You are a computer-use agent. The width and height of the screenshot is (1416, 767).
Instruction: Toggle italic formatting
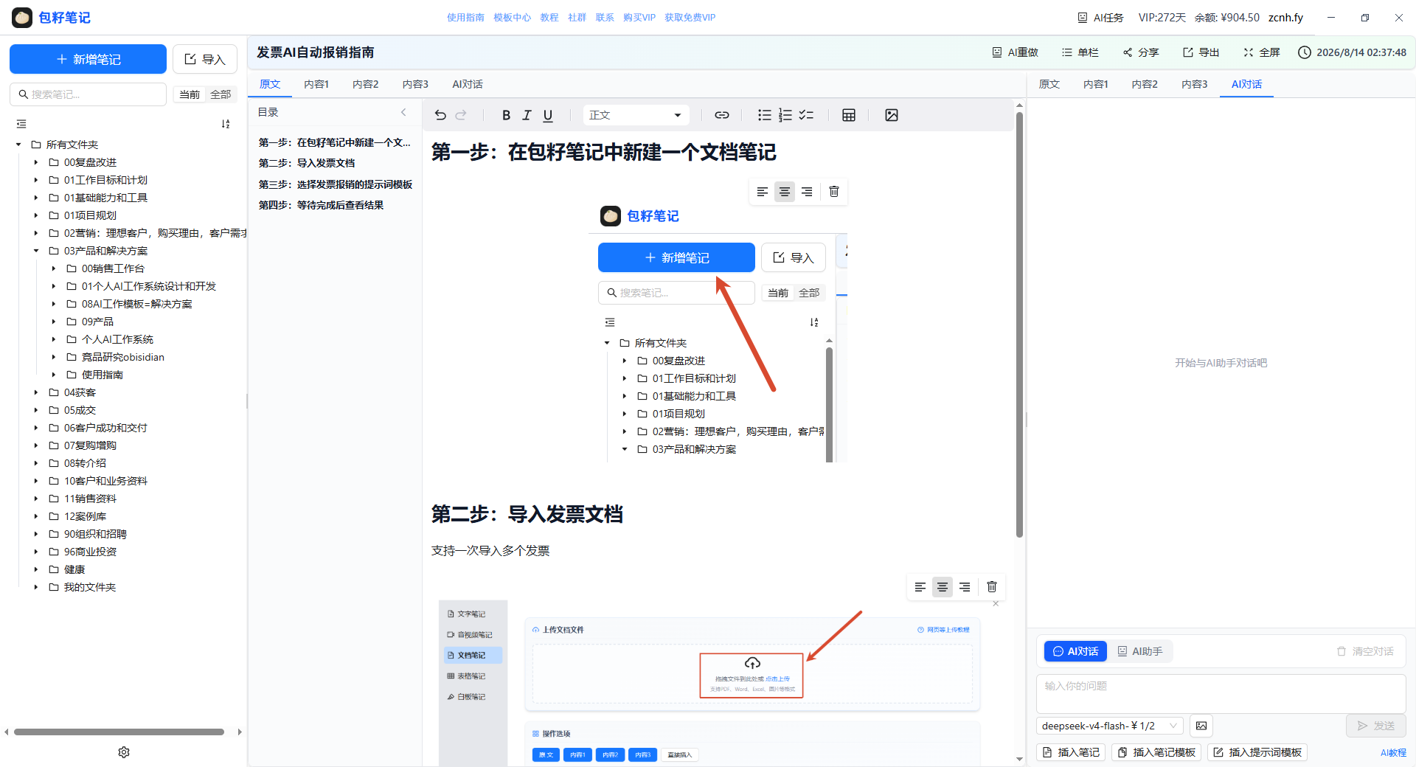click(x=527, y=115)
